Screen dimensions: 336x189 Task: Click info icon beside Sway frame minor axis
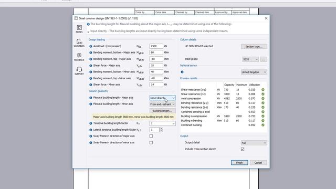[91, 143]
